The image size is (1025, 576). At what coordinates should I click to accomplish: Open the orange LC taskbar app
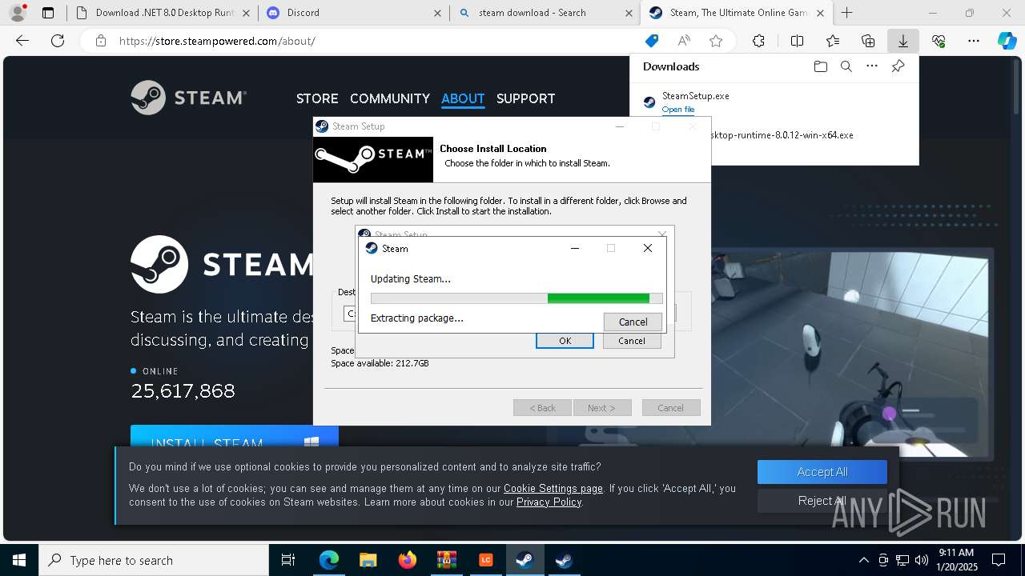tap(485, 560)
